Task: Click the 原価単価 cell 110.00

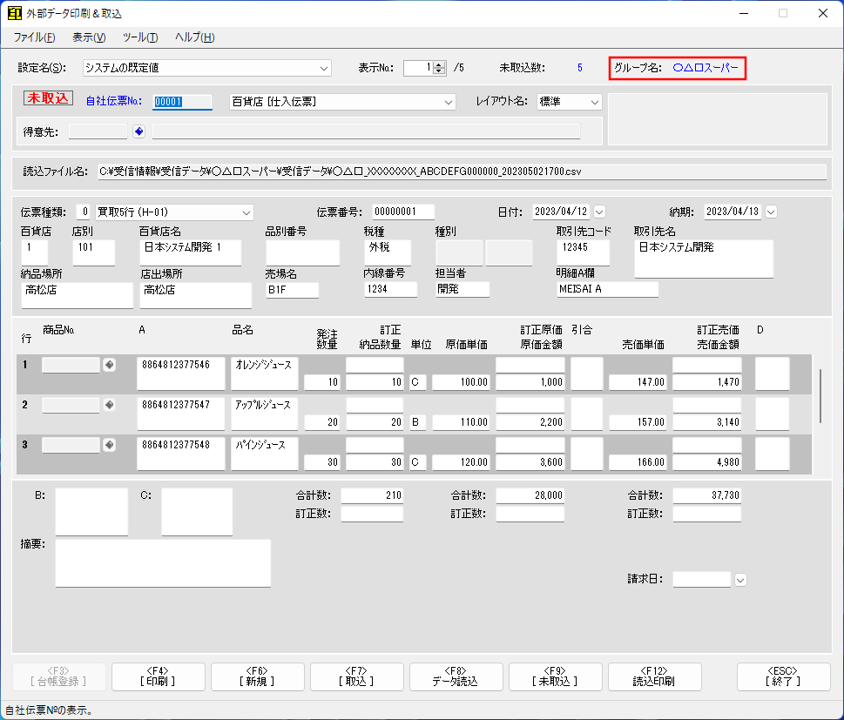Action: [x=461, y=422]
